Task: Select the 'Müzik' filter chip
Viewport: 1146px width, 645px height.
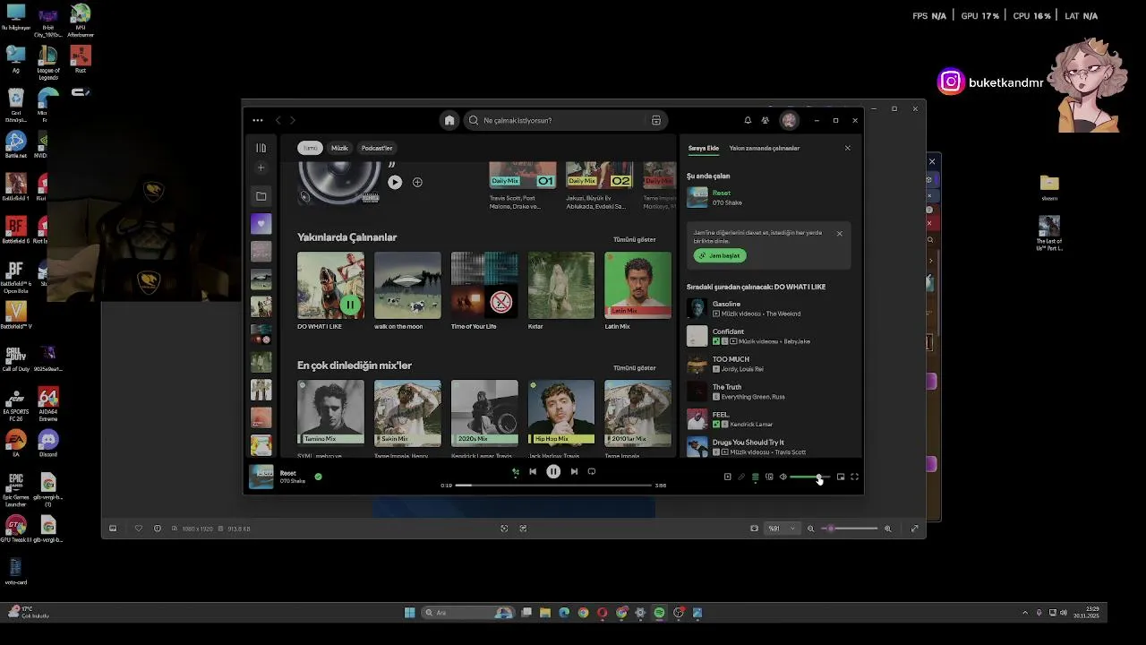Action: pyautogui.click(x=339, y=148)
